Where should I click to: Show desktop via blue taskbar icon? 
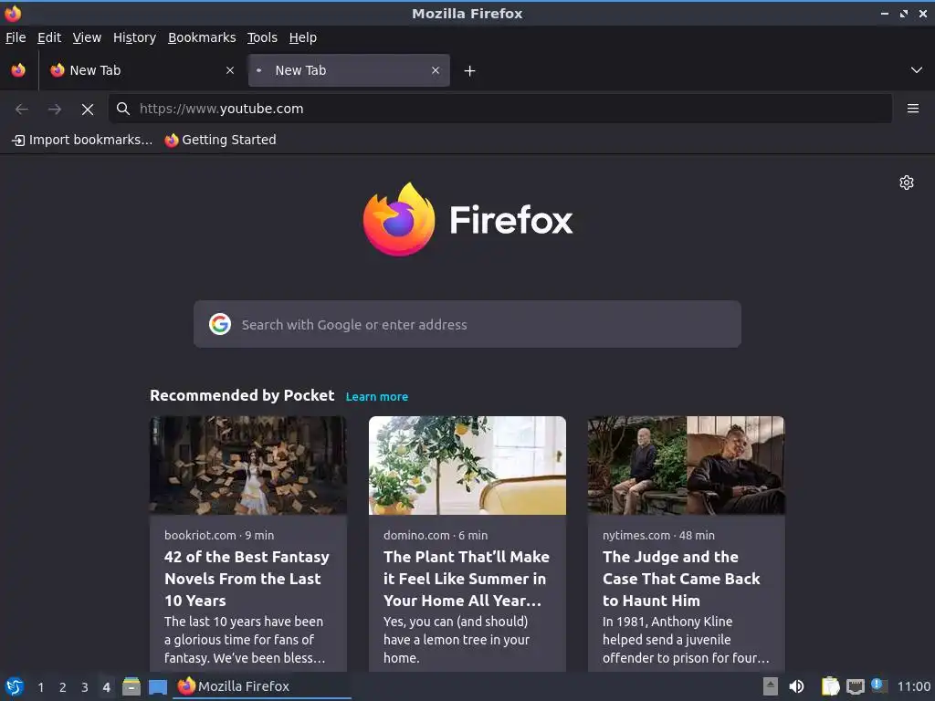pos(158,686)
